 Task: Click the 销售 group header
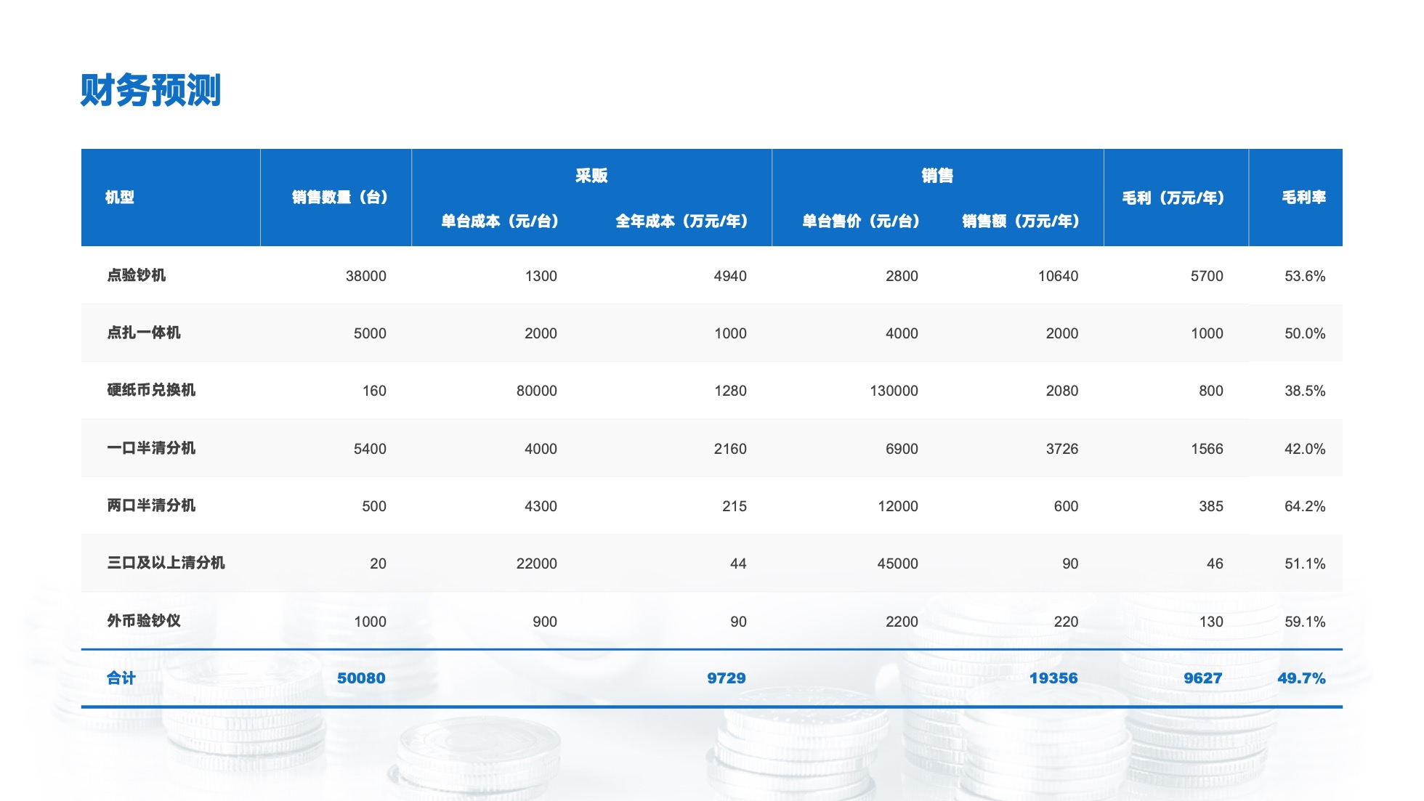pos(937,176)
